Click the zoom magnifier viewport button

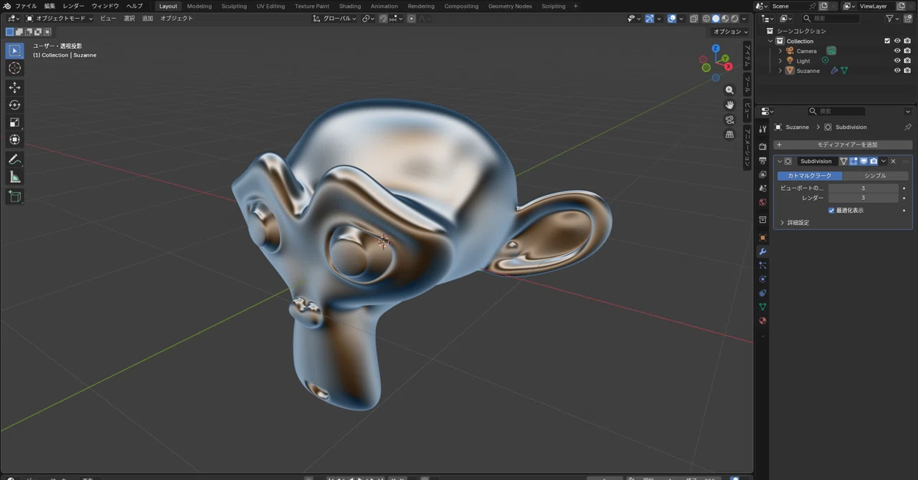click(x=729, y=90)
